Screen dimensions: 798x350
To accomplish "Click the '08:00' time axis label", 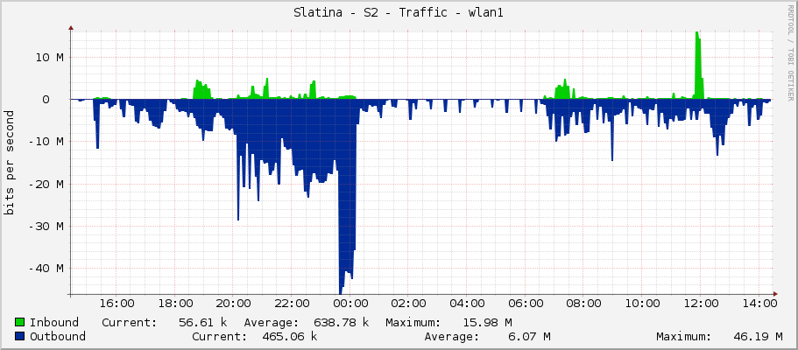I will pos(585,304).
